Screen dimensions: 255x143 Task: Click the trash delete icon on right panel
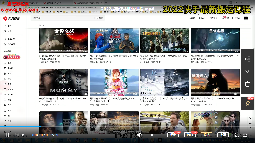coord(247,84)
